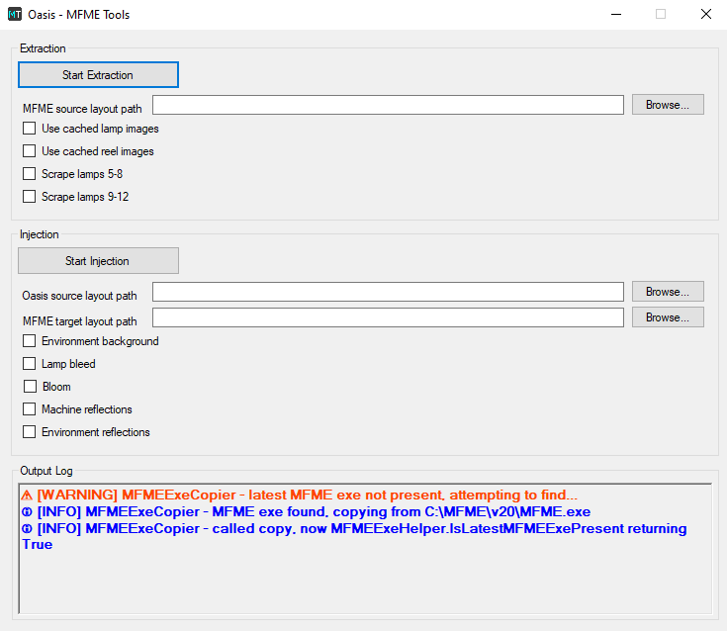Enable Use cached reel images
The height and width of the screenshot is (631, 727).
coord(30,151)
